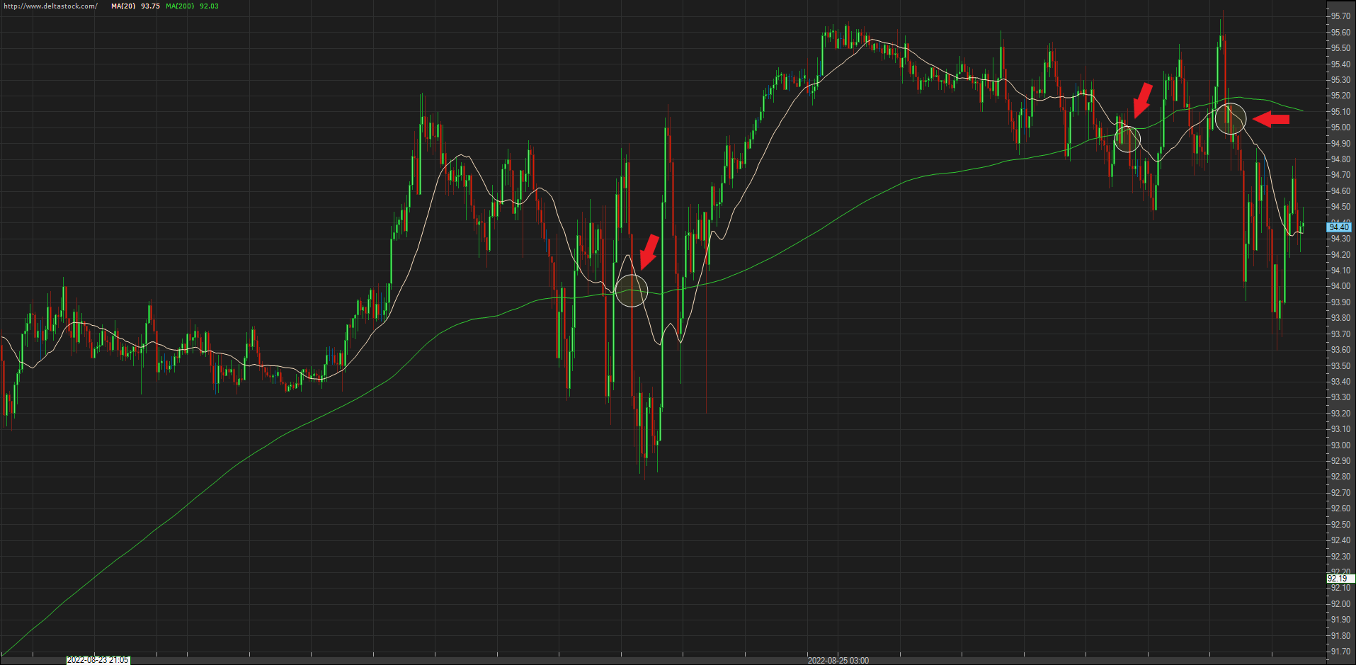Screen dimensions: 1356x665
Task: Click the 93.80 price axis label
Action: tap(1340, 318)
